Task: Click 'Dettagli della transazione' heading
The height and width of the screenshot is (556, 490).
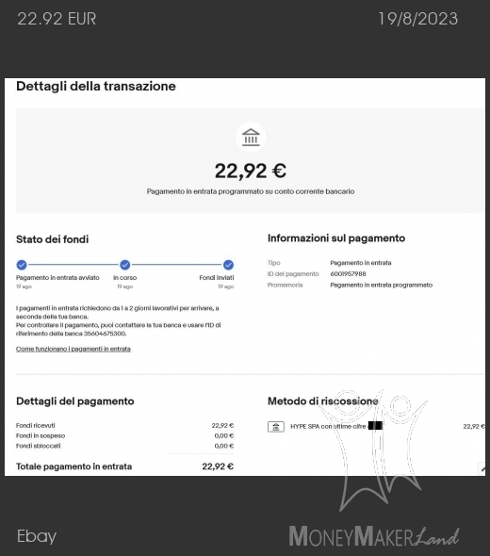Action: coord(96,86)
